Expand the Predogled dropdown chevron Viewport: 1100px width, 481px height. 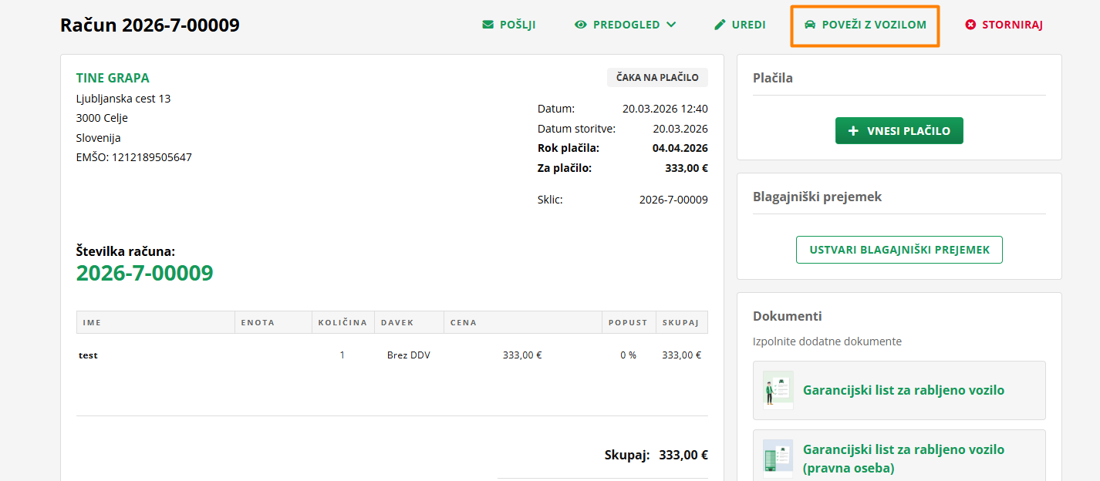point(671,25)
